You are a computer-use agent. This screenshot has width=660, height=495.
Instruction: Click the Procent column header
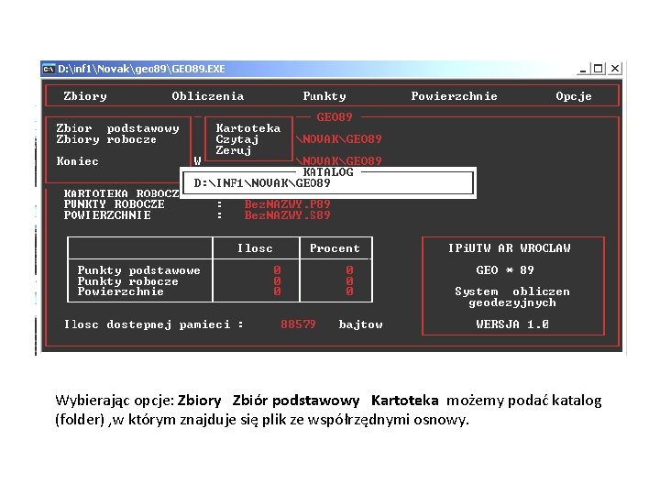pyautogui.click(x=335, y=248)
